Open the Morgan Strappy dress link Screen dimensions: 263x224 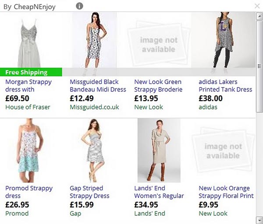pos(28,86)
